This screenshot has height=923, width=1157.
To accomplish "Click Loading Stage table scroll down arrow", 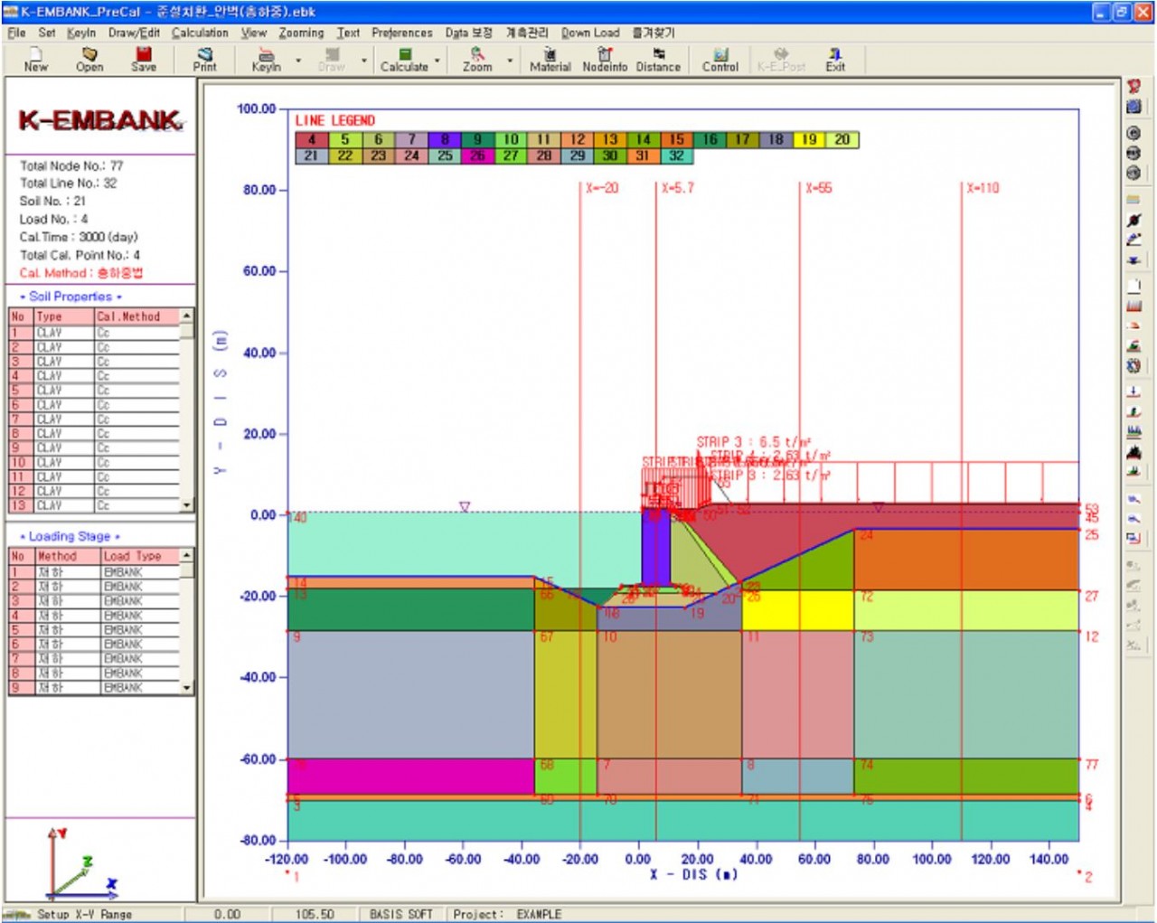I will [187, 688].
